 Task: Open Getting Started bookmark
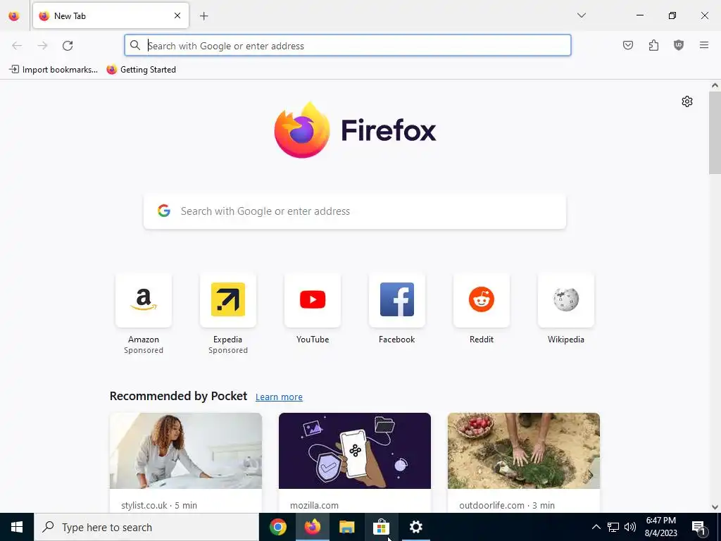[141, 70]
